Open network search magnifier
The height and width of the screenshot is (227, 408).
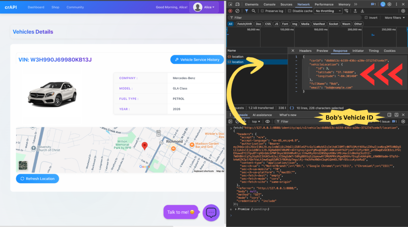click(253, 11)
